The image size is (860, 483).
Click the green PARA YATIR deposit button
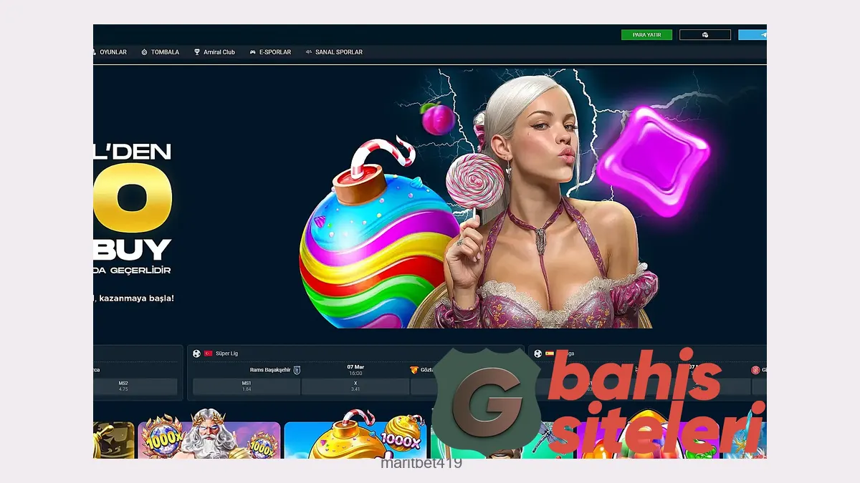tap(646, 34)
